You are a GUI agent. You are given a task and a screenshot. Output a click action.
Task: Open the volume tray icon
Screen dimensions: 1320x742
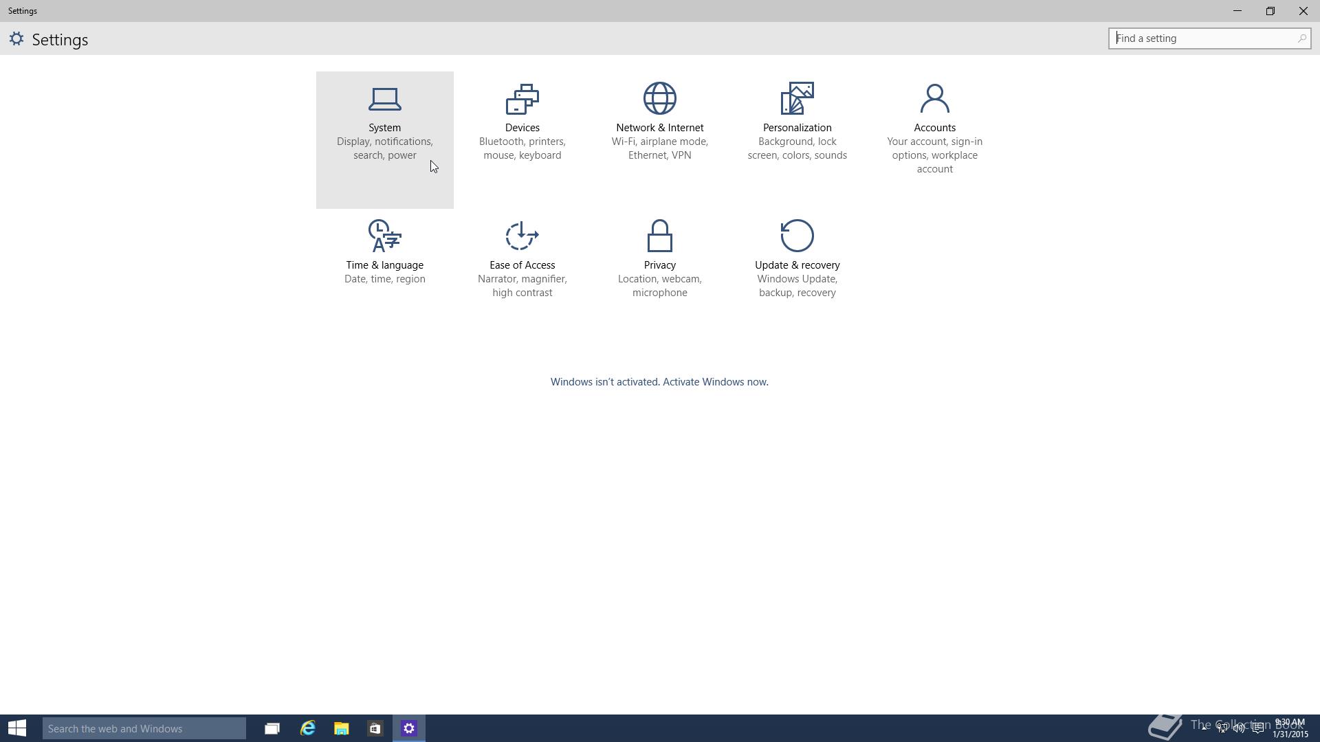pyautogui.click(x=1240, y=728)
